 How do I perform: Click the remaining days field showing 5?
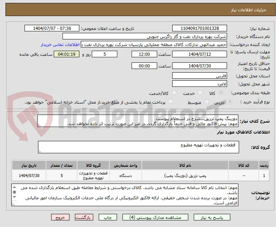click(105, 54)
